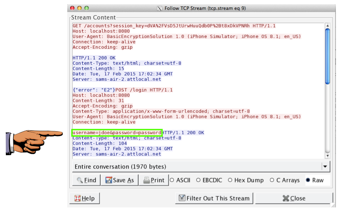Viewport: 340px width, 211px height.
Task: Click the blue vertical scrollbar thumb
Action: pos(328,56)
